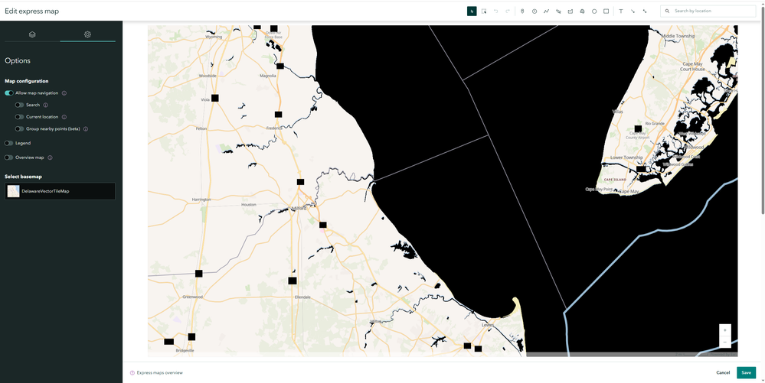Select the circle drawing tool
Viewport: 765px width, 383px height.
coord(594,11)
